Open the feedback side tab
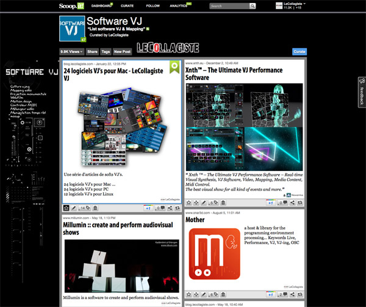Viewport: 366px width, 307px height. (x=362, y=92)
